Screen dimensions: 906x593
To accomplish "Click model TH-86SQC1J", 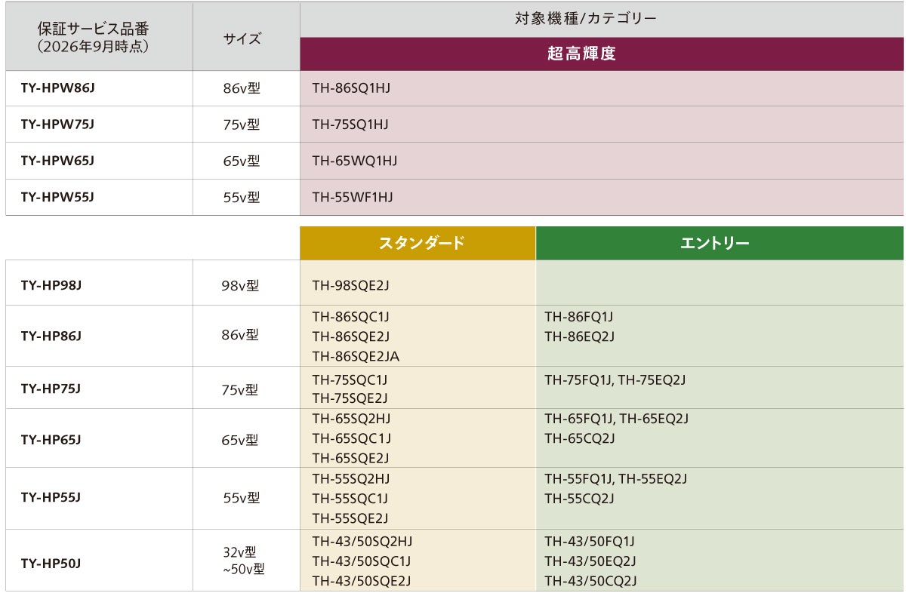I will [x=350, y=316].
